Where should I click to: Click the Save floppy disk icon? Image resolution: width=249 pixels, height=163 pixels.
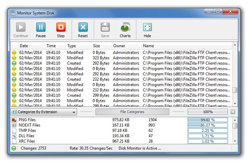(x=105, y=27)
